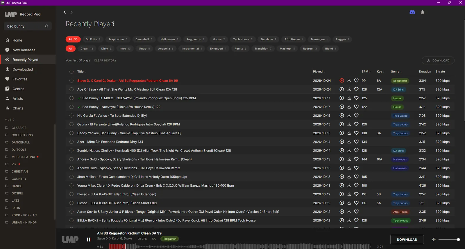Adjust the volume slider
The height and width of the screenshot is (249, 465).
click(x=449, y=239)
